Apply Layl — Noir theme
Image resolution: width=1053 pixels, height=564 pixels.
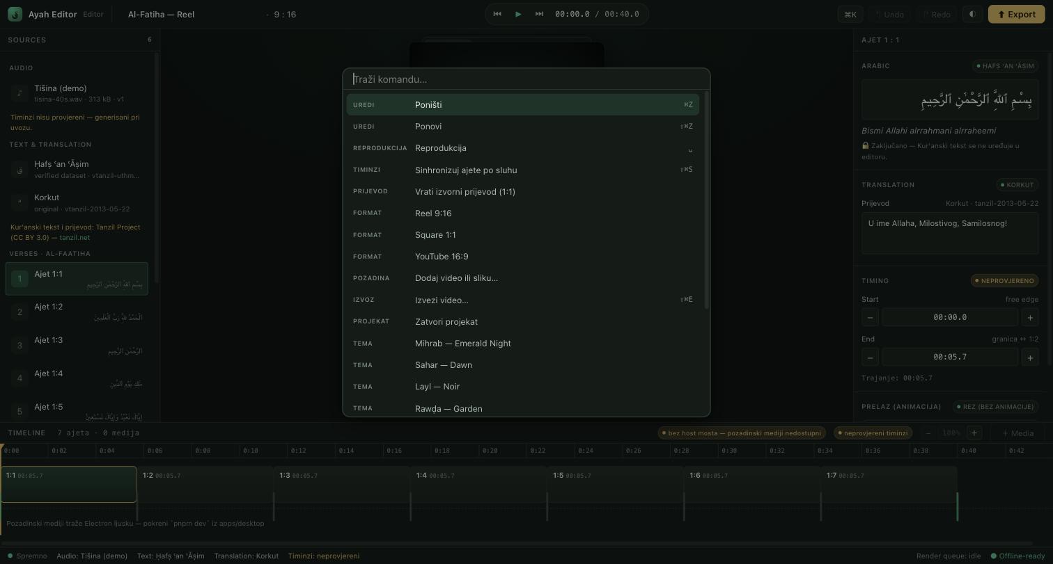click(522, 387)
